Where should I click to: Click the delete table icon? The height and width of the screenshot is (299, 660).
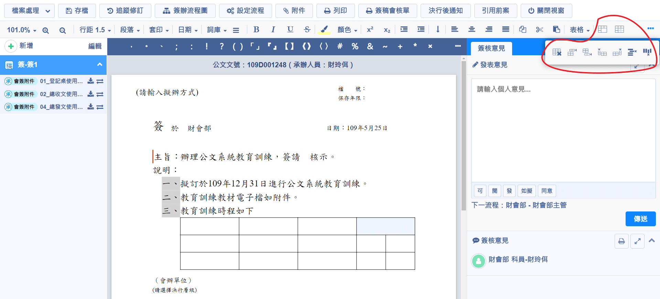[557, 52]
